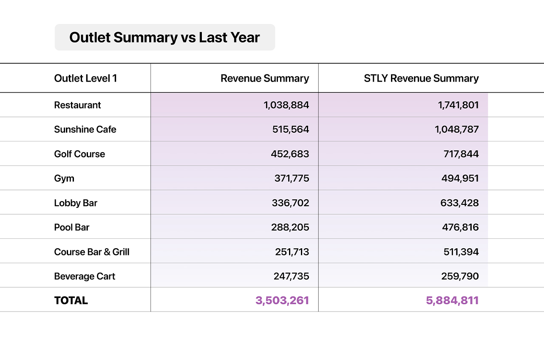Click the Golf Course row label

click(x=79, y=154)
